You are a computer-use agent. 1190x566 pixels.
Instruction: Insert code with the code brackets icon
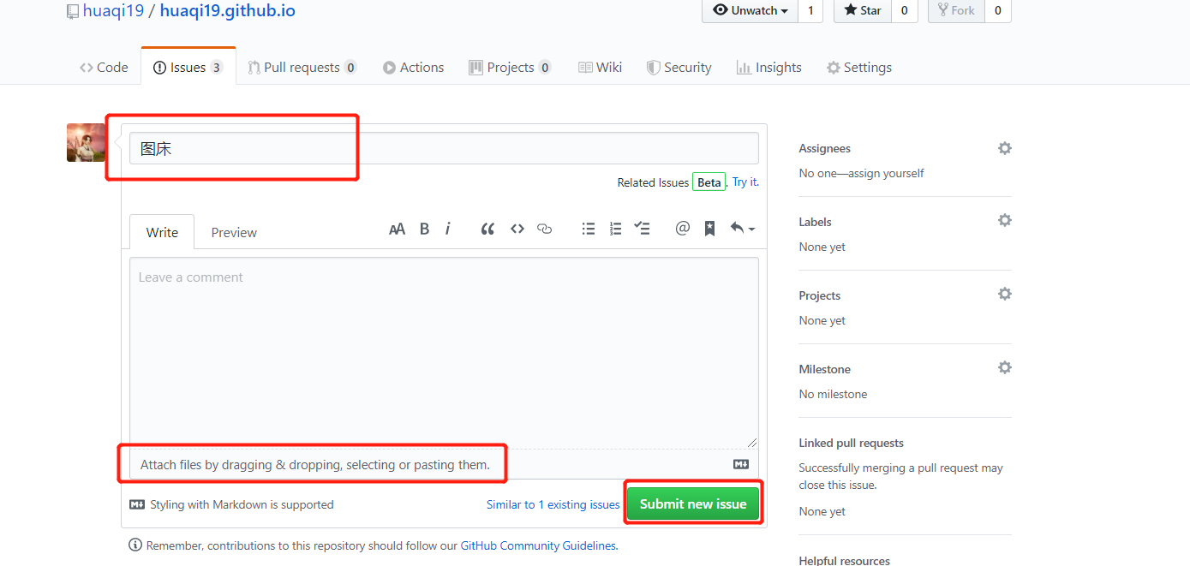[x=517, y=229]
